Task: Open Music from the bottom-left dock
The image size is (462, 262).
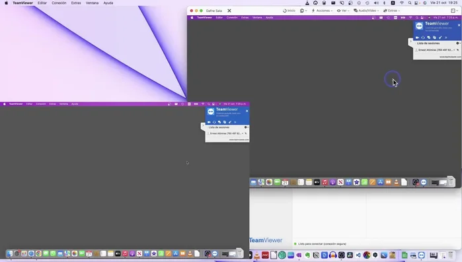Action: tap(125, 253)
